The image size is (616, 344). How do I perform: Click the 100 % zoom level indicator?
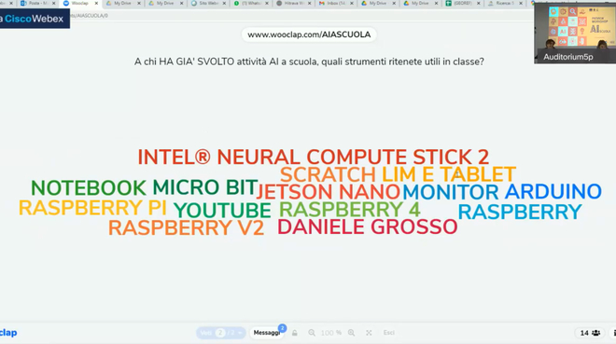pyautogui.click(x=331, y=333)
